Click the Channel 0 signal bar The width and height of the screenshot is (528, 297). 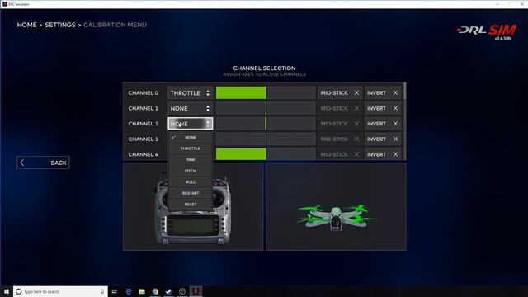tap(266, 93)
